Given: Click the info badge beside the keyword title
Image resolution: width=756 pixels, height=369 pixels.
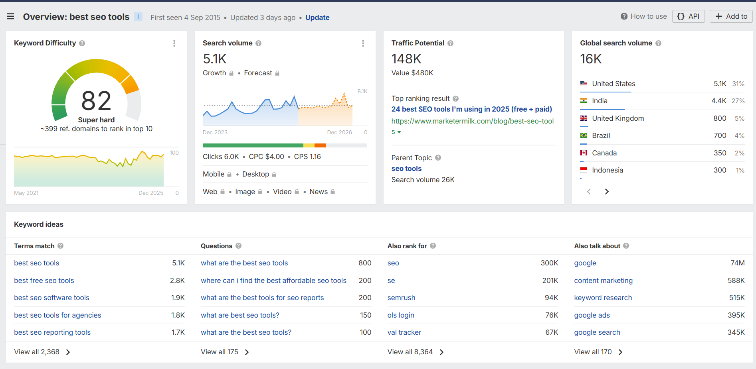Looking at the screenshot, I should (x=138, y=16).
